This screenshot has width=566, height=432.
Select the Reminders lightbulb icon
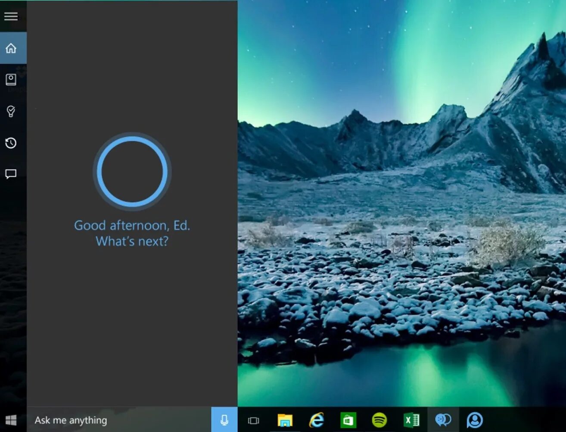(10, 112)
